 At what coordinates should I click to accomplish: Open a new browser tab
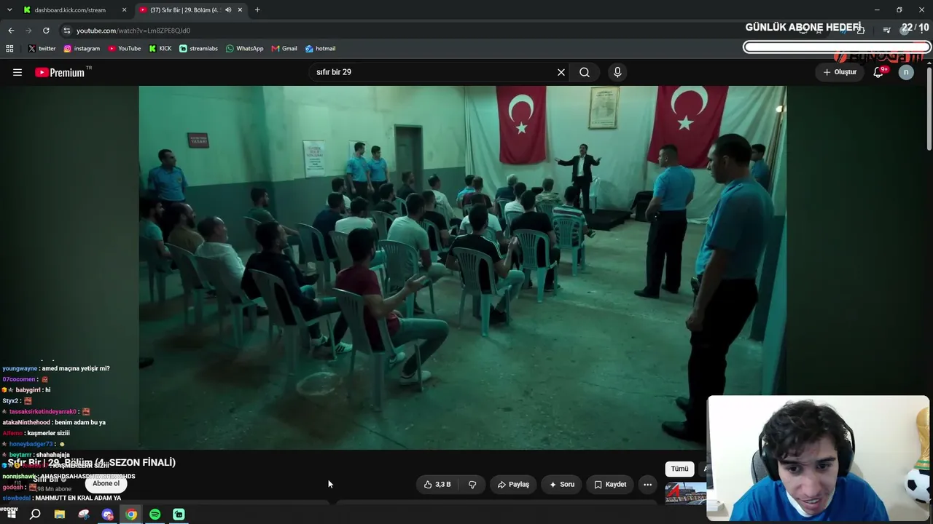[x=257, y=10]
